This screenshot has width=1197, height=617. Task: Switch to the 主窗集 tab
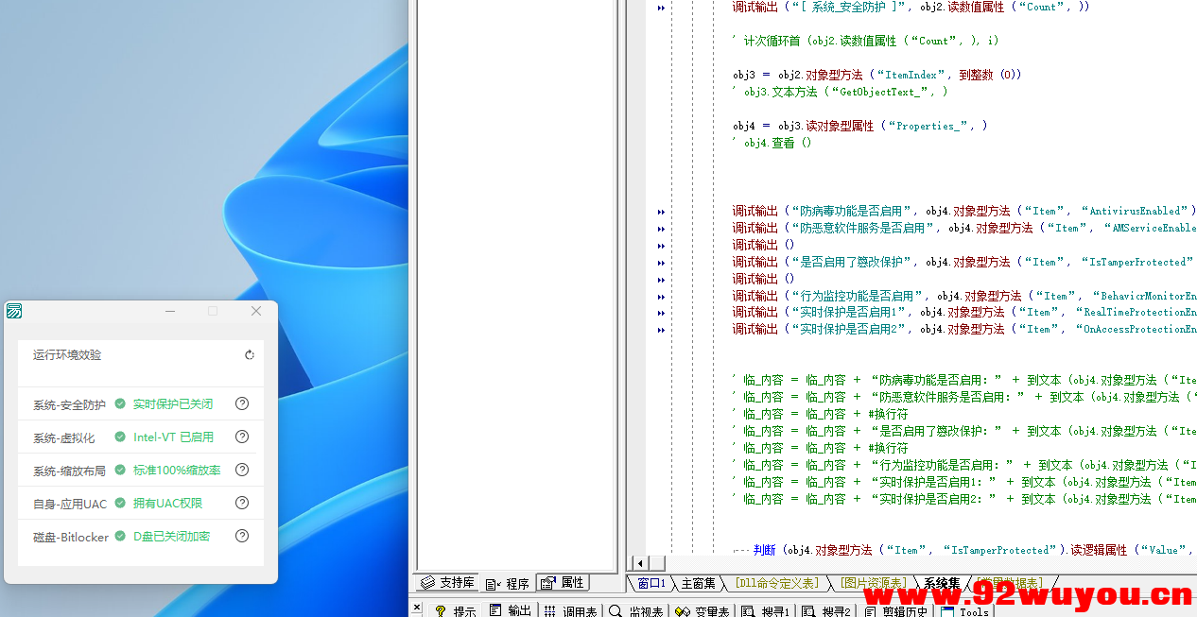click(x=697, y=583)
